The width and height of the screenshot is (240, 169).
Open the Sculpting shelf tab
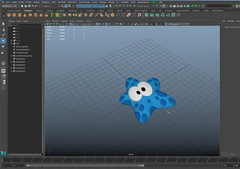coord(39,10)
